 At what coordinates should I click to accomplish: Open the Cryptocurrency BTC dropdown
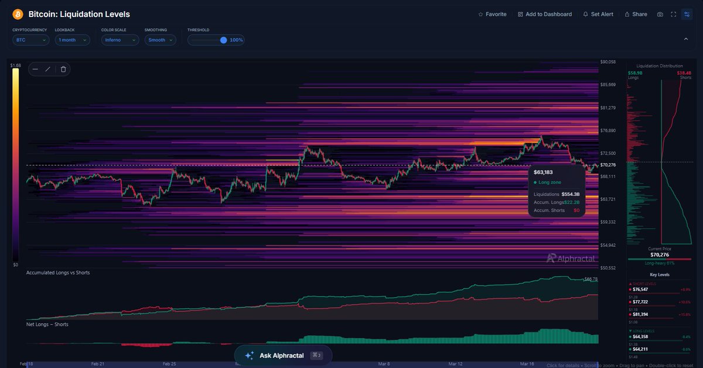click(31, 40)
